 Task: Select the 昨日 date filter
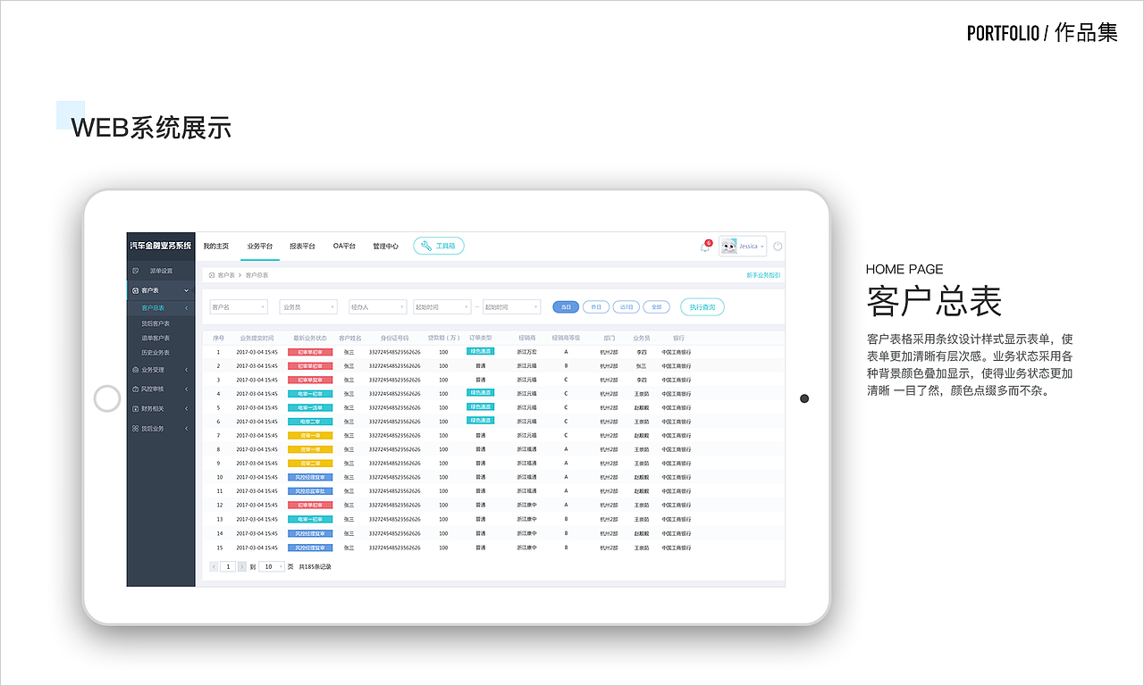click(x=596, y=306)
